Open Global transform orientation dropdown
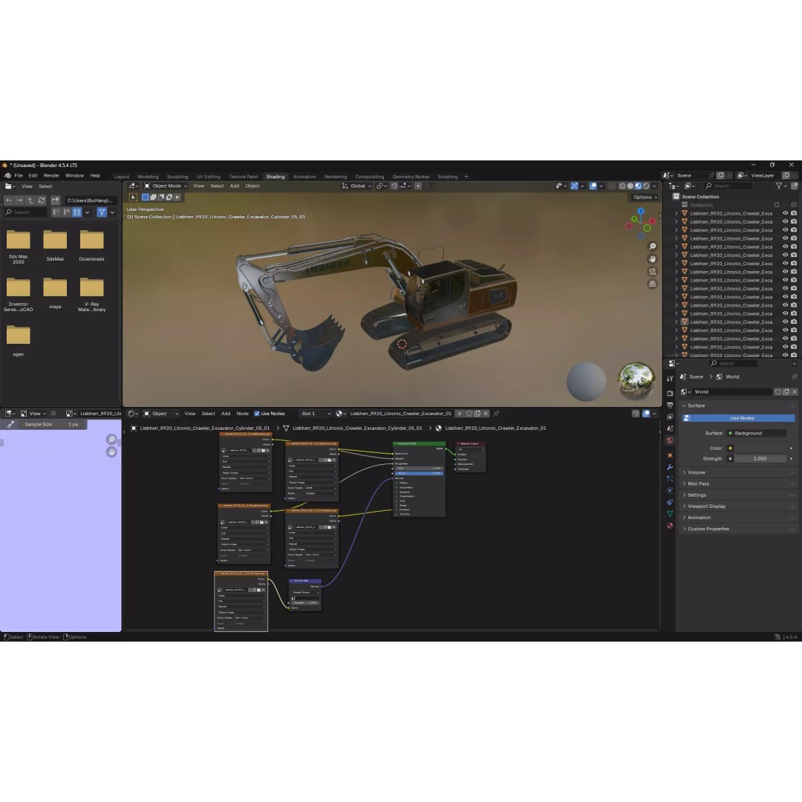 356,186
